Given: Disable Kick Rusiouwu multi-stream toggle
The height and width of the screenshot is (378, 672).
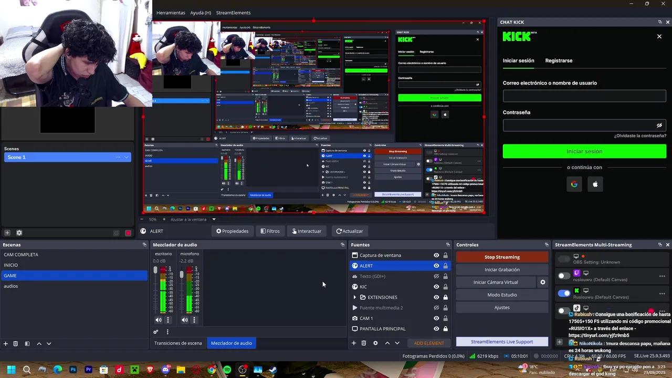Looking at the screenshot, I should [564, 293].
